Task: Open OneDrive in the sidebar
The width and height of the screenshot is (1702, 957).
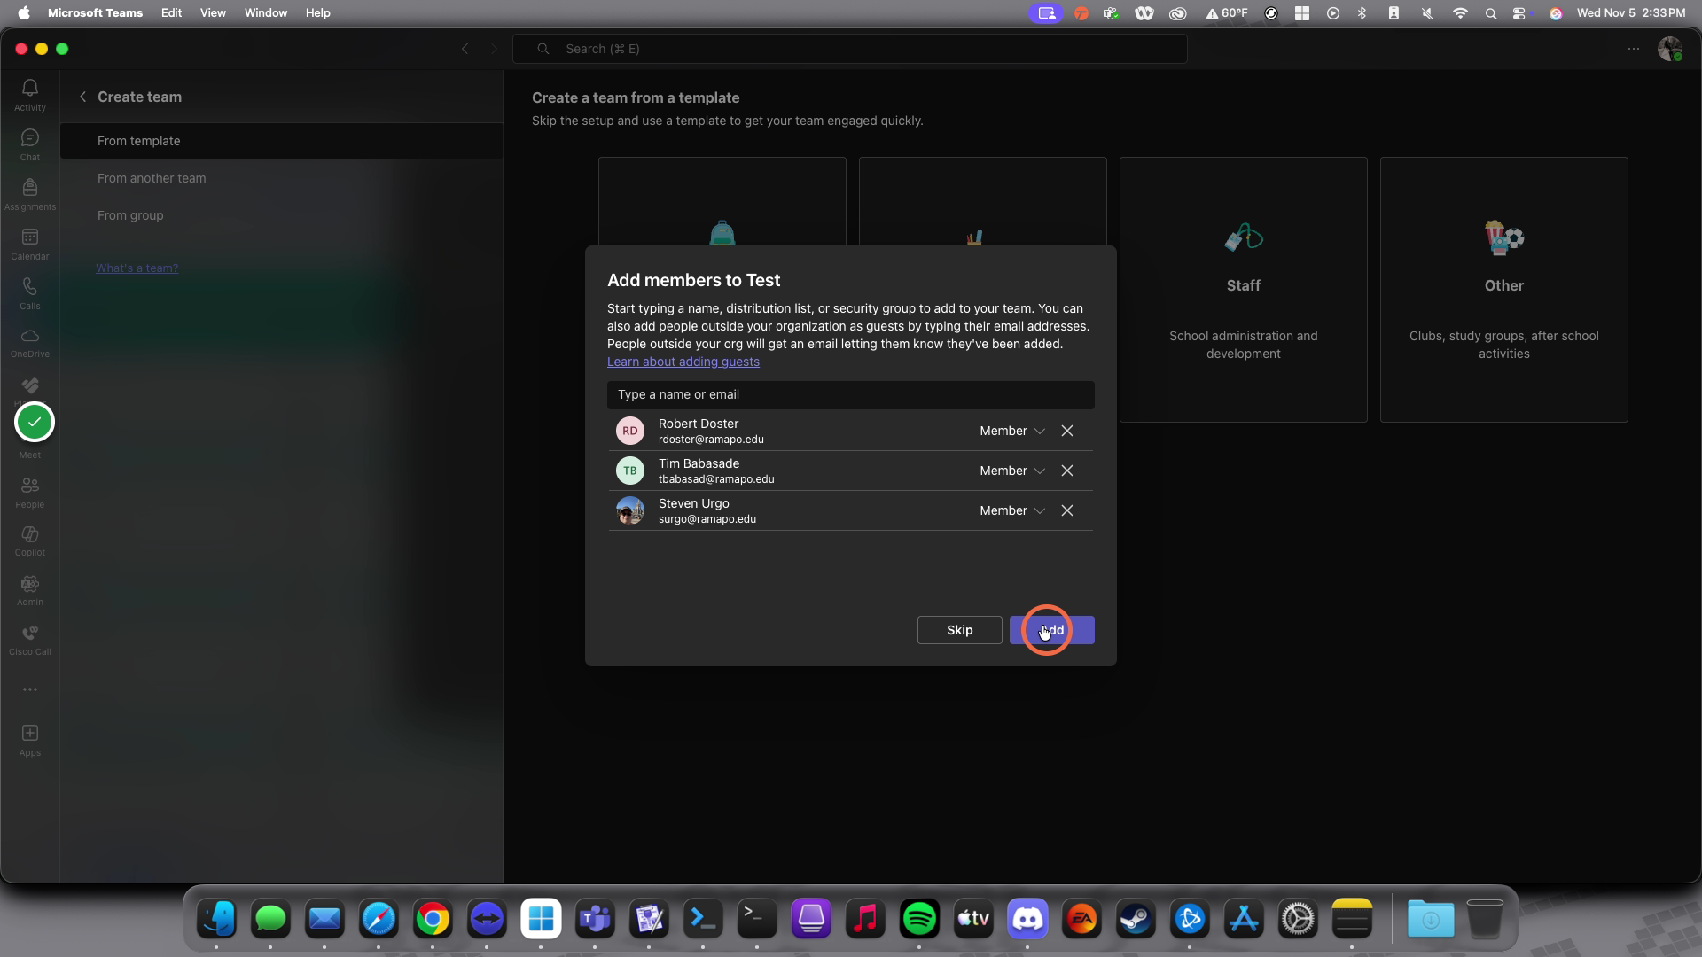Action: pyautogui.click(x=30, y=343)
